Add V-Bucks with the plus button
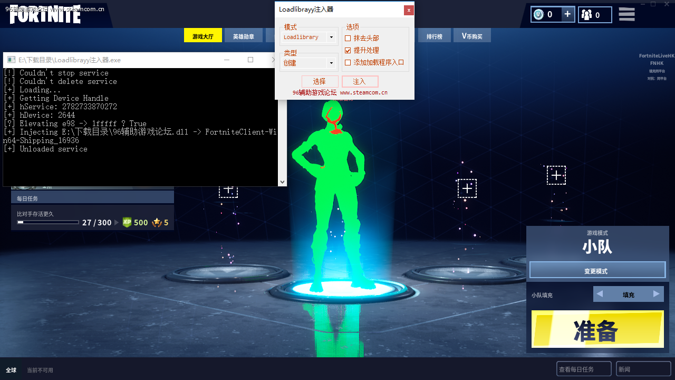Screen dimensions: 675x380 click(x=567, y=14)
